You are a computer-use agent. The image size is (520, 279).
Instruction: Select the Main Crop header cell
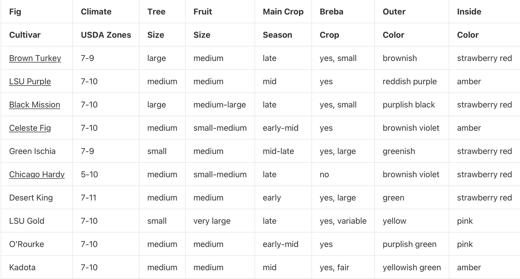pos(283,12)
